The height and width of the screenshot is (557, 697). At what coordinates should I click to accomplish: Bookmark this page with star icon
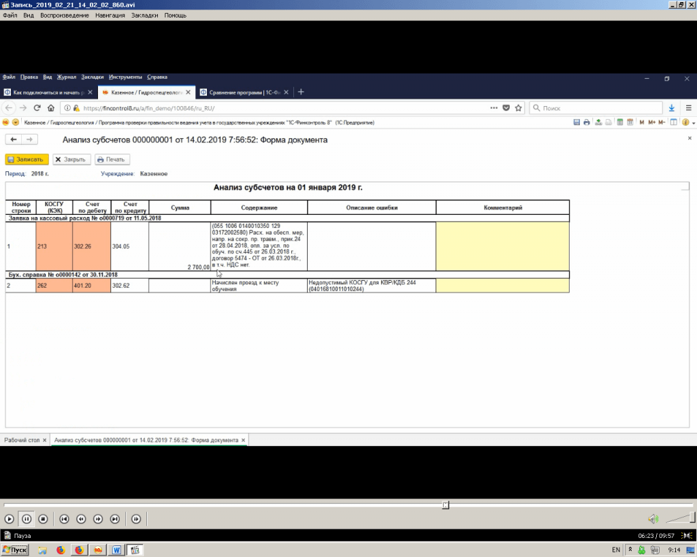coord(519,108)
